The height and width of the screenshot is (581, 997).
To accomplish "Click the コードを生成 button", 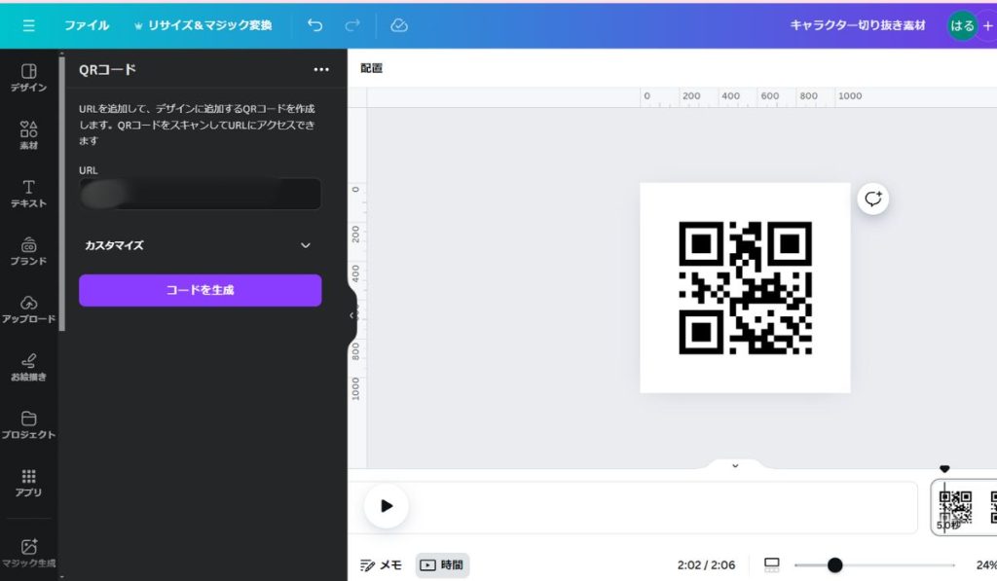I will (200, 290).
